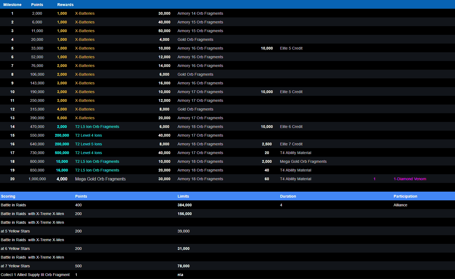Click the Milestone column header

pyautogui.click(x=12, y=5)
